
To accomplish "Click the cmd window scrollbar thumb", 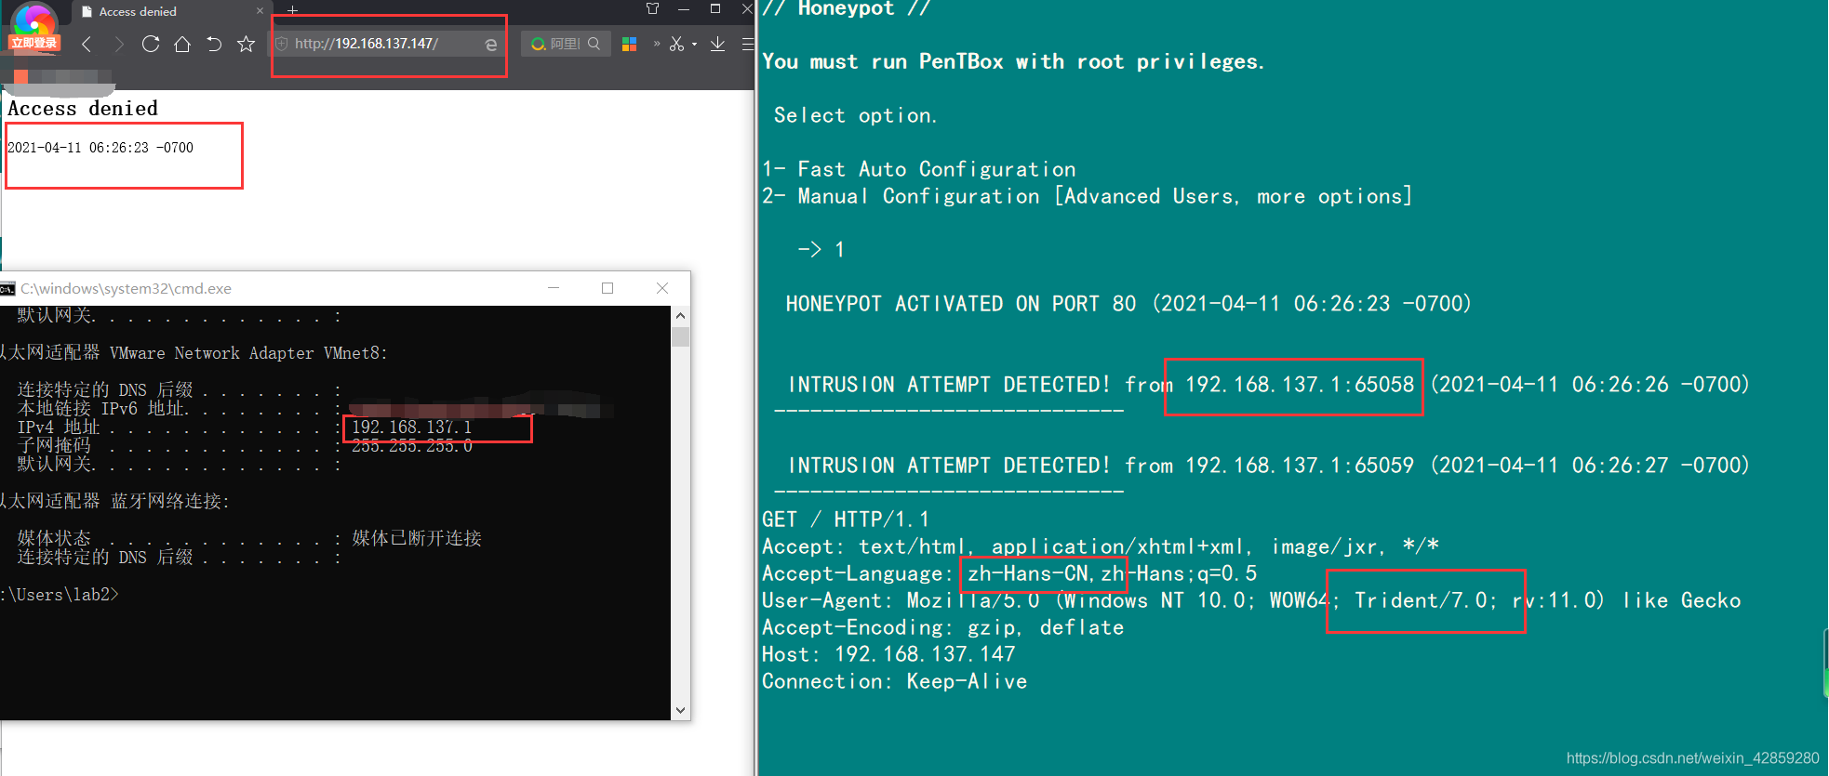I will (x=681, y=336).
